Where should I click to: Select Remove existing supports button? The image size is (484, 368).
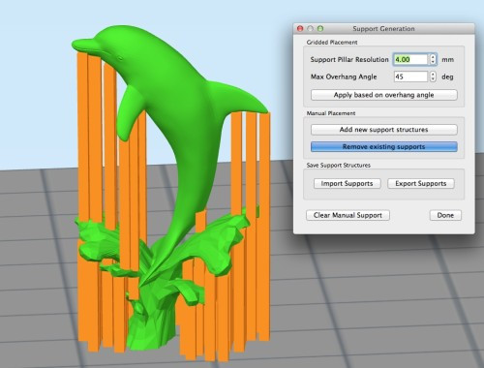[384, 146]
